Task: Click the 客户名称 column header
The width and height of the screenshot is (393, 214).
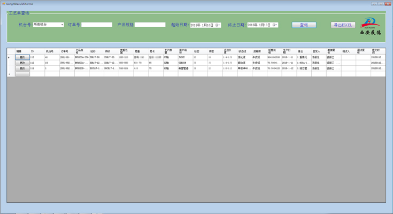Action: (185, 51)
